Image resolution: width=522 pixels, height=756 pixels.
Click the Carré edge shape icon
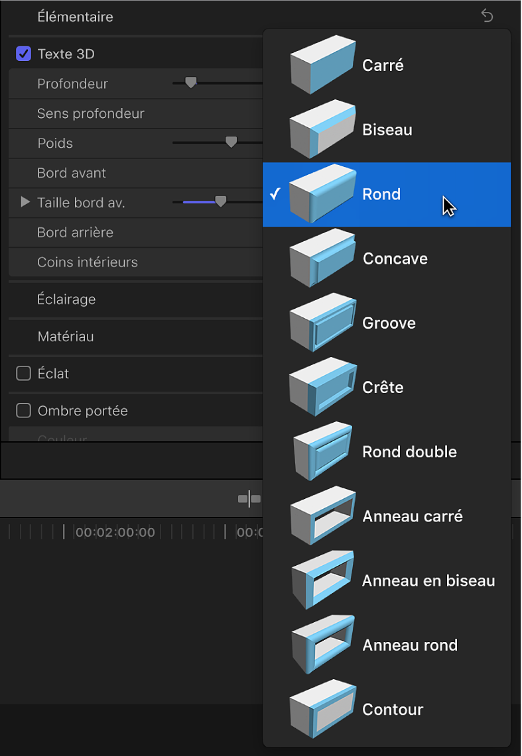point(323,66)
